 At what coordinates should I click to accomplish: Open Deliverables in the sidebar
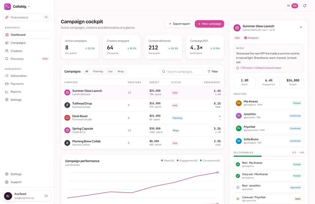(27, 76)
